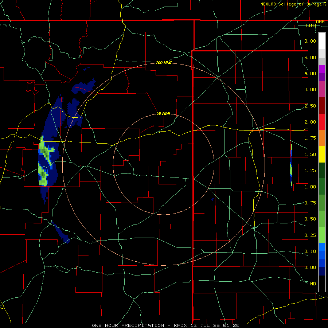Pick the navy swatch below 0.00

322,272
